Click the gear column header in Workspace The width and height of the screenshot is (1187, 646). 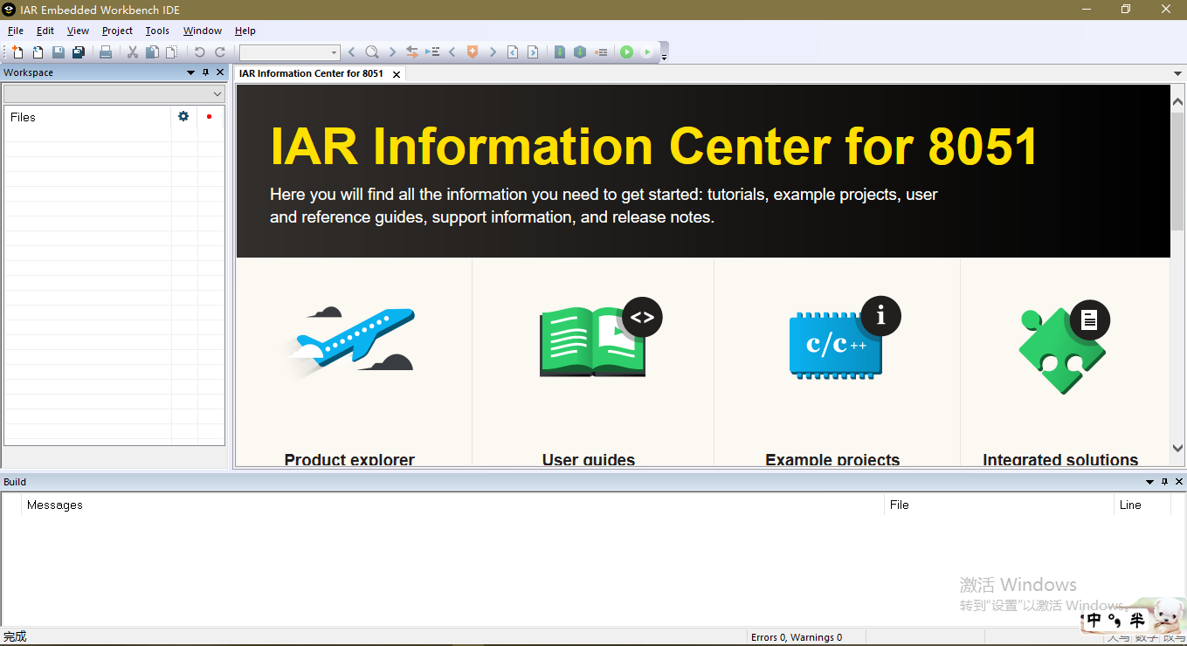[x=183, y=116]
